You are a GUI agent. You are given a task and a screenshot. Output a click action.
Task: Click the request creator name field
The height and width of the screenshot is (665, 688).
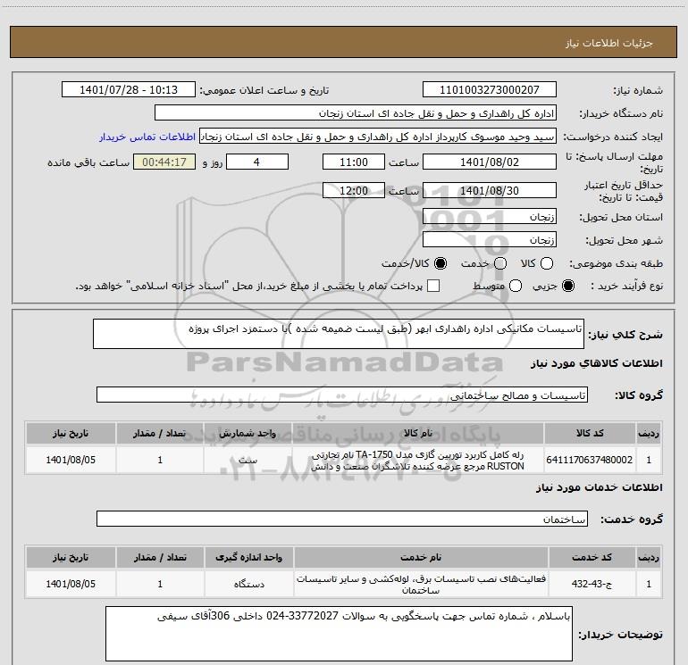tap(378, 137)
